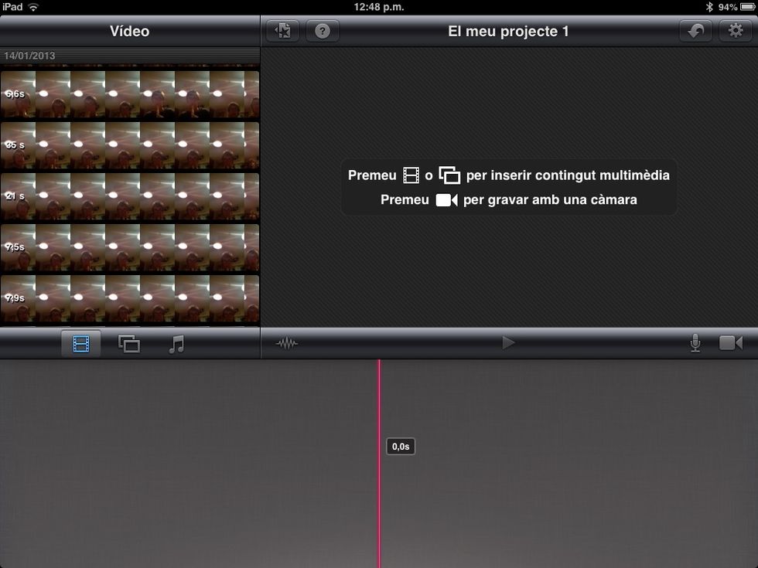Switch to the video clips browser tab
The height and width of the screenshot is (568, 758).
click(x=81, y=343)
